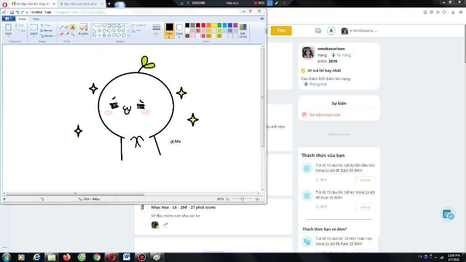This screenshot has height=262, width=466.
Task: Click Làm lại for 15 câu hỏi challenge
Action: coord(365,207)
